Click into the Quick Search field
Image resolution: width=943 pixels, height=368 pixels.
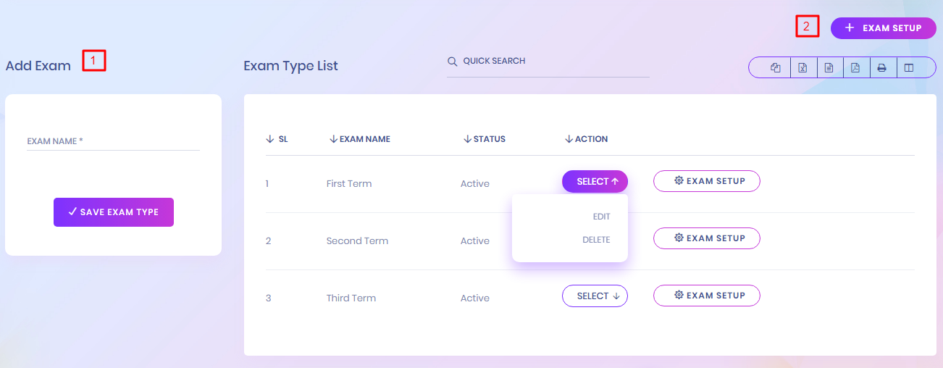click(x=550, y=62)
